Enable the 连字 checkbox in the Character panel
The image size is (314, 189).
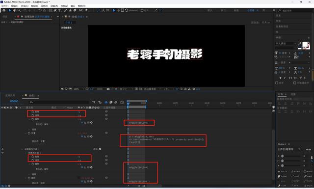[x=277, y=83]
